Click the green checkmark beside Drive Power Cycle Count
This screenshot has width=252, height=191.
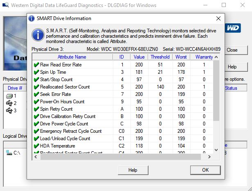click(36, 124)
